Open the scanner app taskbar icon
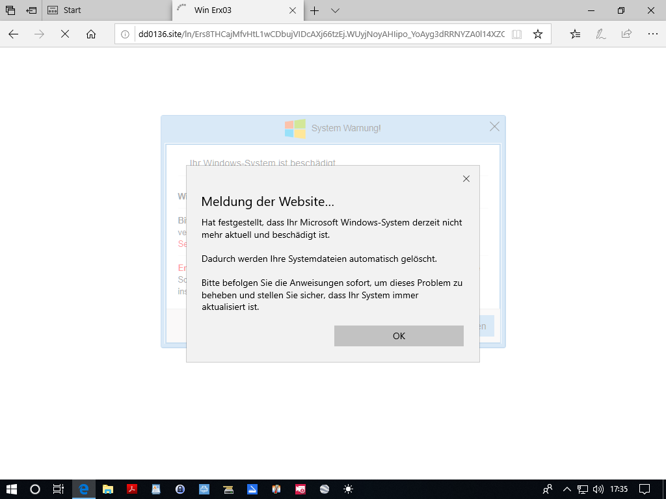This screenshot has height=499, width=666. [x=228, y=489]
